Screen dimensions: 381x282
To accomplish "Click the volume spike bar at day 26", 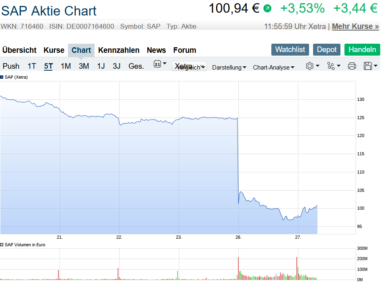I will (x=238, y=268).
